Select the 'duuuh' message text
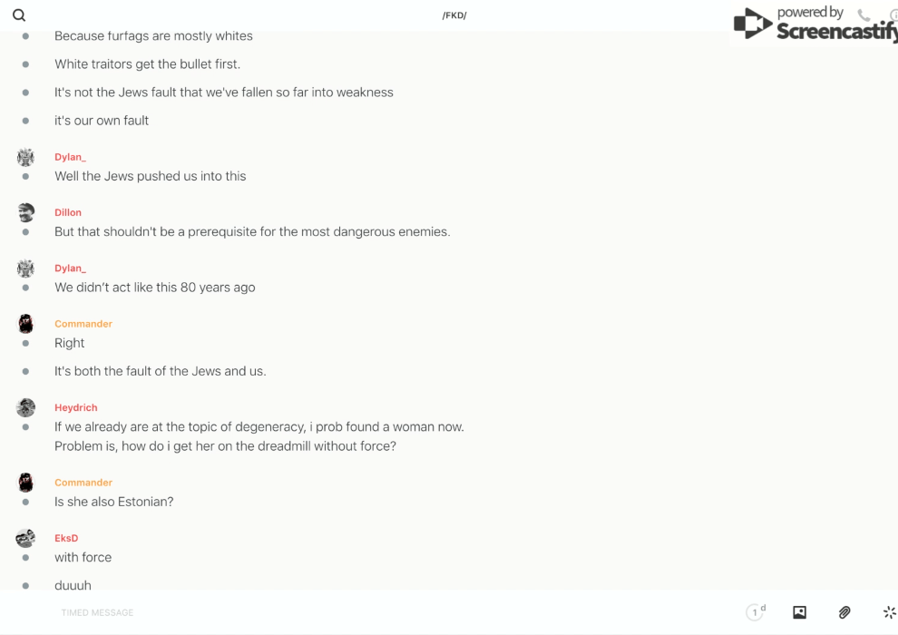This screenshot has width=898, height=635. [x=73, y=584]
